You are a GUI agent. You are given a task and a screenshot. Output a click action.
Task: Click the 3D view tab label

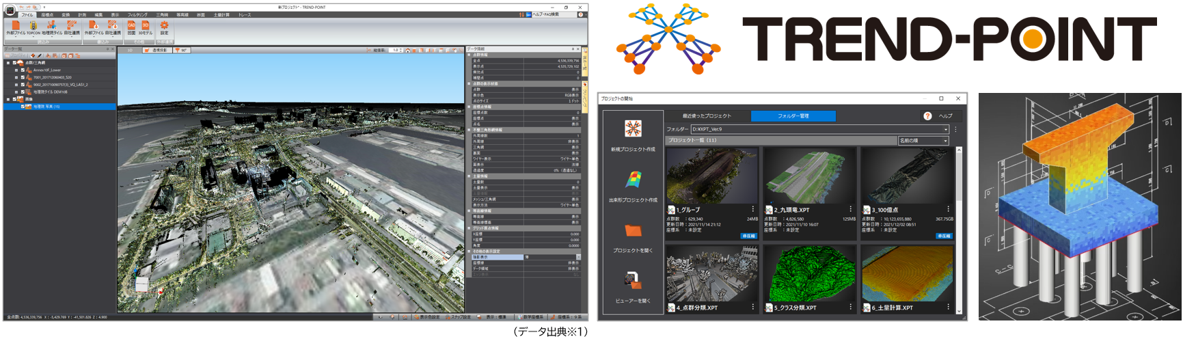pos(130,50)
